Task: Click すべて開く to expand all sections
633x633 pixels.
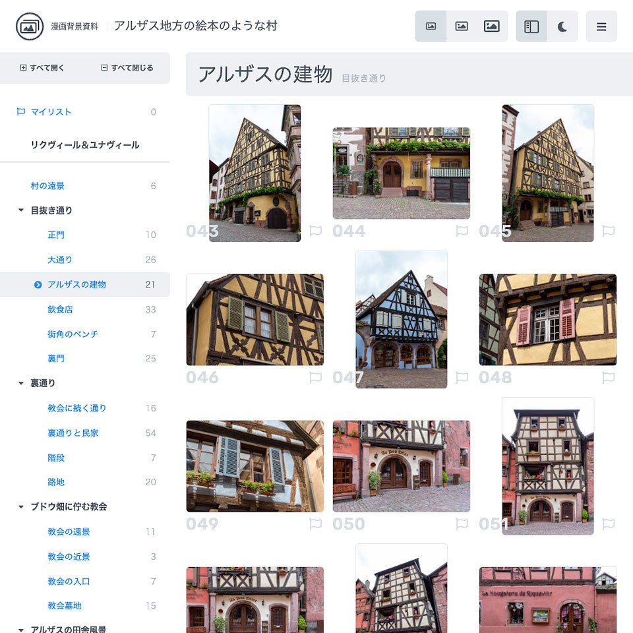Action: coord(41,68)
